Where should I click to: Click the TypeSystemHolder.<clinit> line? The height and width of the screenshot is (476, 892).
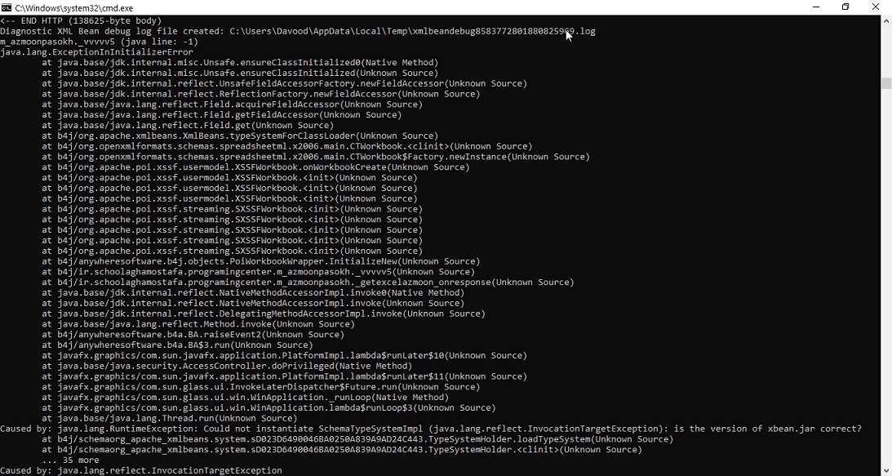342,450
